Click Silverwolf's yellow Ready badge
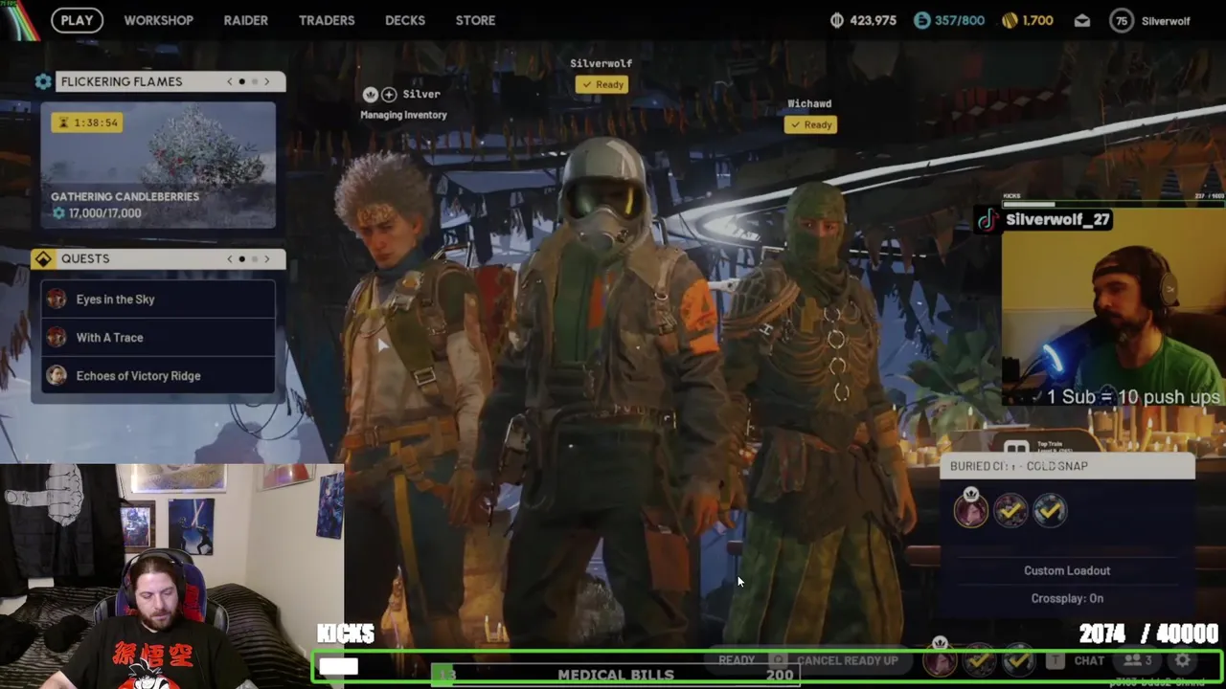The image size is (1226, 689). pos(602,84)
